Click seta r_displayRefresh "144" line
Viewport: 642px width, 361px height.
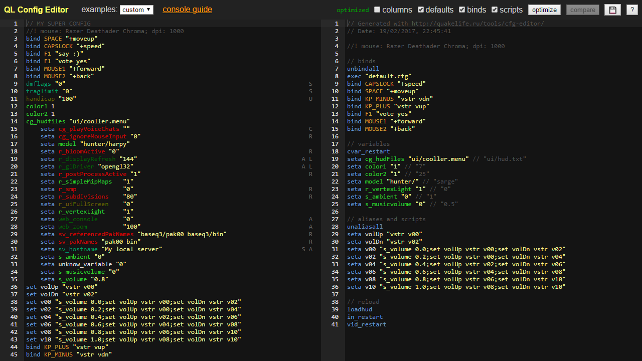tap(89, 159)
